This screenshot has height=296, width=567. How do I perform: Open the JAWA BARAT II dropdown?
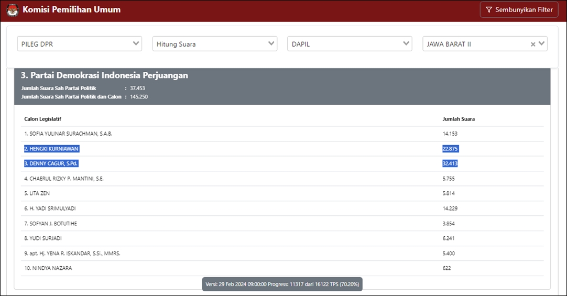[485, 43]
